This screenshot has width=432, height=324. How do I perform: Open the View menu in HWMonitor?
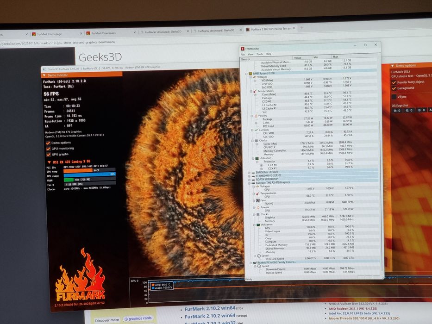pyautogui.click(x=250, y=54)
